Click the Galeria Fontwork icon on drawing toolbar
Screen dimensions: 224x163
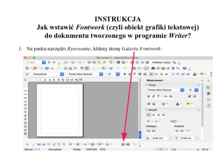(x=123, y=144)
